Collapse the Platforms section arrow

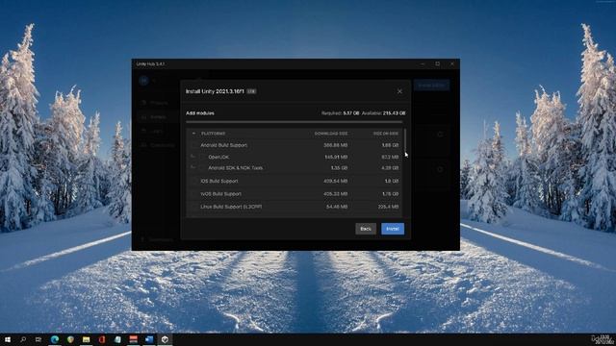tap(193, 134)
